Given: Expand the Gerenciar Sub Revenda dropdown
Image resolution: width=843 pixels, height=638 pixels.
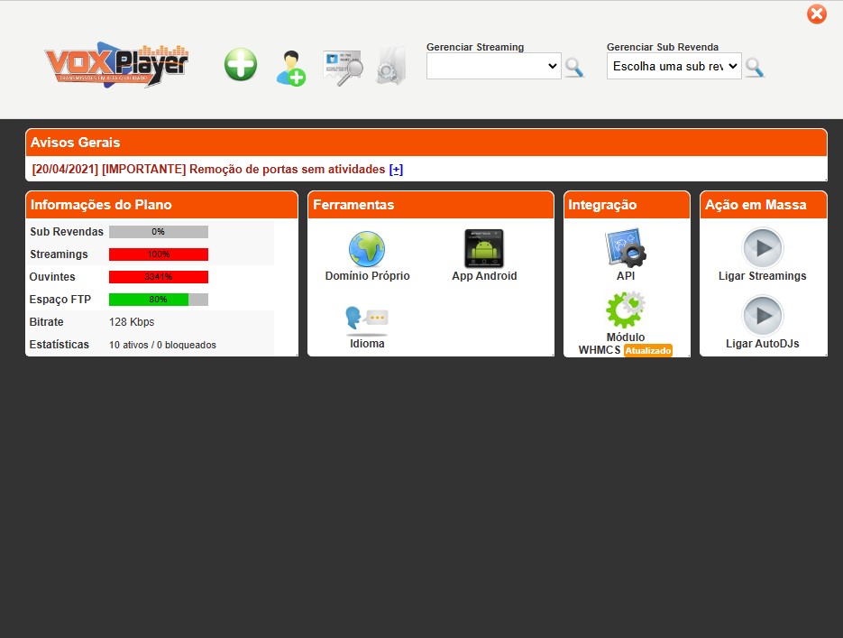Looking at the screenshot, I should (673, 66).
